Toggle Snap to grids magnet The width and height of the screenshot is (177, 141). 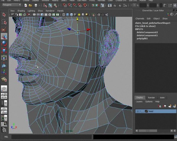[x=65, y=5]
